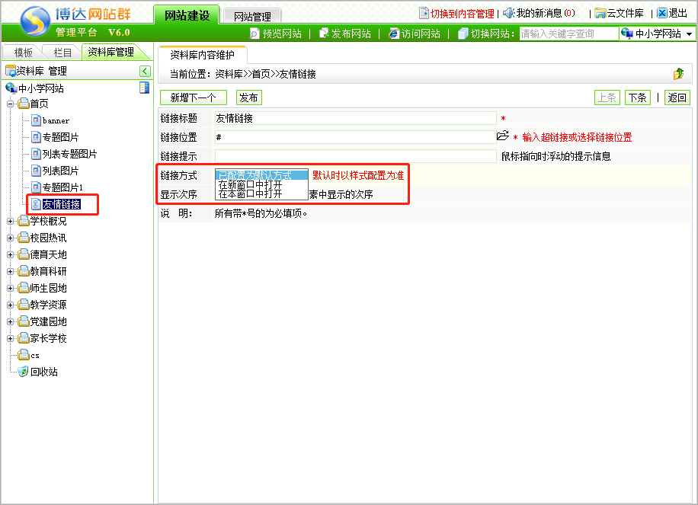The image size is (698, 505).
Task: Open the 云文件库 cloud file library
Action: [x=621, y=13]
